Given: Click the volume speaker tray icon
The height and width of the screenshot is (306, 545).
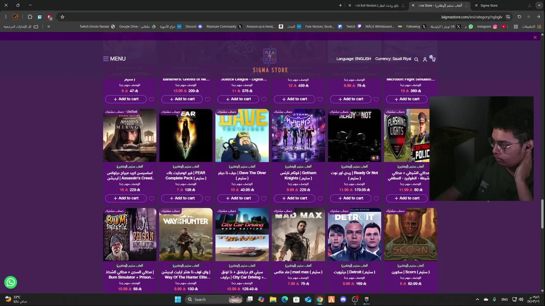Looking at the screenshot, I should click(x=521, y=300).
